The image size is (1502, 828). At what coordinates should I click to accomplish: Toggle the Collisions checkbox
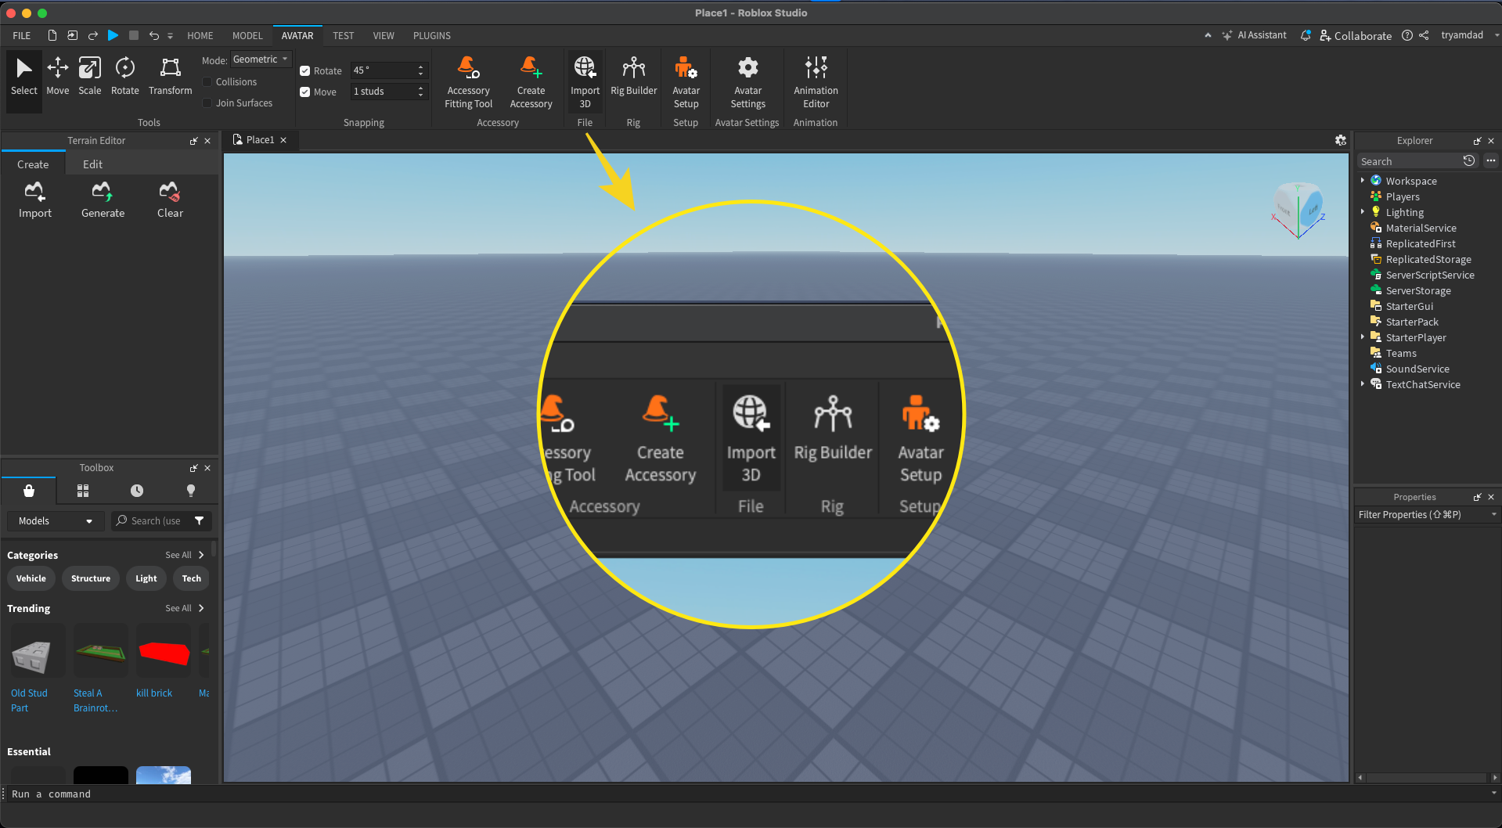tap(207, 81)
